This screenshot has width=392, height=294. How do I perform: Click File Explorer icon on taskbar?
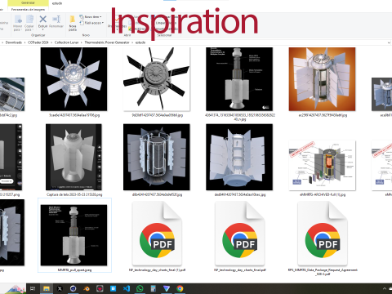tap(47, 288)
